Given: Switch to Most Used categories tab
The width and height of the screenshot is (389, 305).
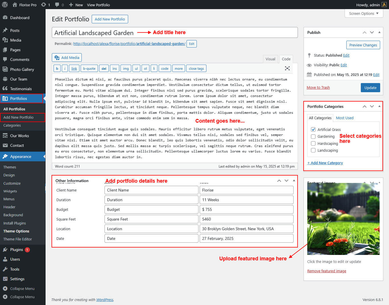Looking at the screenshot, I should pyautogui.click(x=345, y=118).
